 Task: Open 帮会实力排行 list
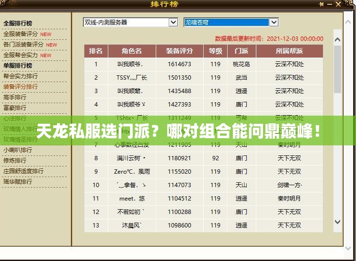pos(21,76)
